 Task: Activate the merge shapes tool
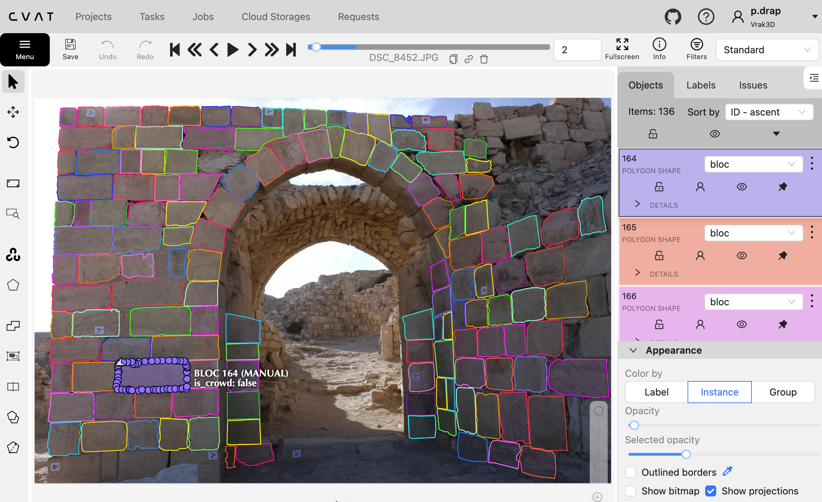(13, 325)
